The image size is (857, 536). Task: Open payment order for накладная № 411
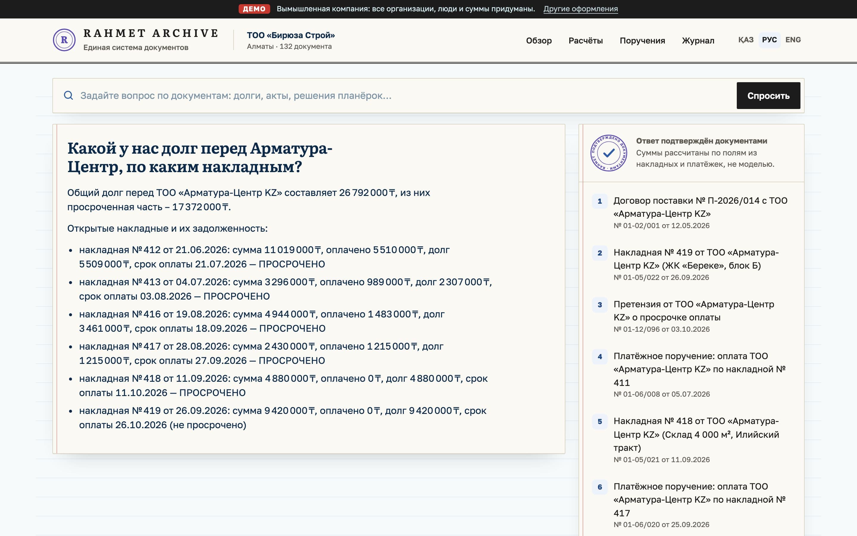point(699,369)
